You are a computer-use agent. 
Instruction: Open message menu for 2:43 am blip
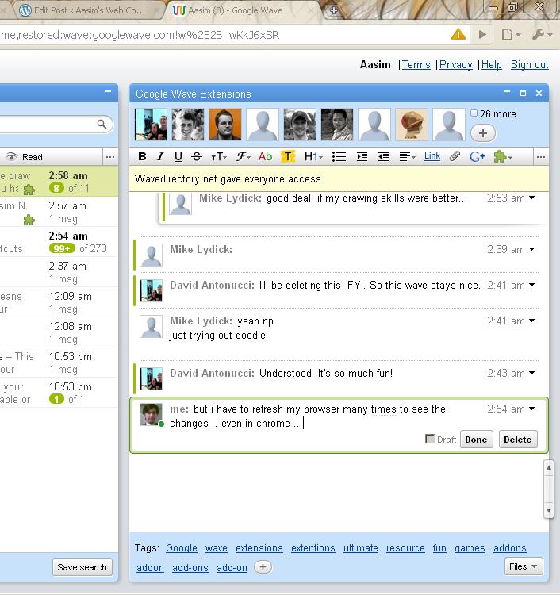point(532,373)
